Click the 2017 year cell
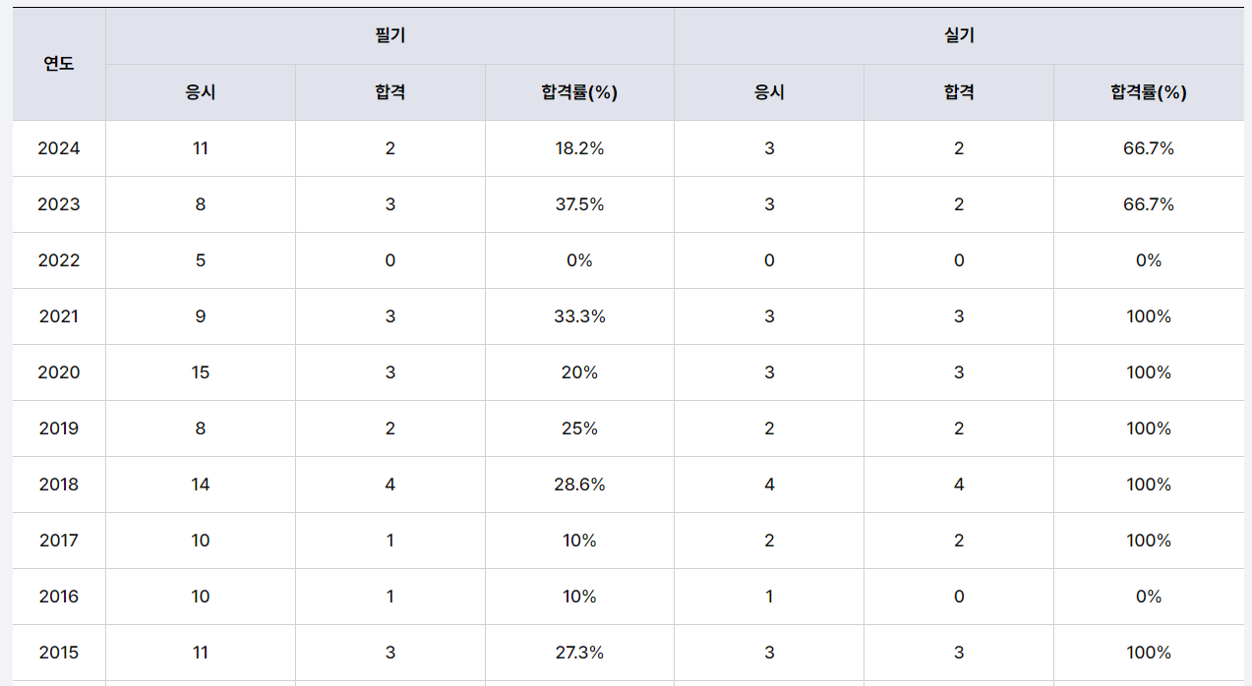The height and width of the screenshot is (686, 1252). click(59, 541)
